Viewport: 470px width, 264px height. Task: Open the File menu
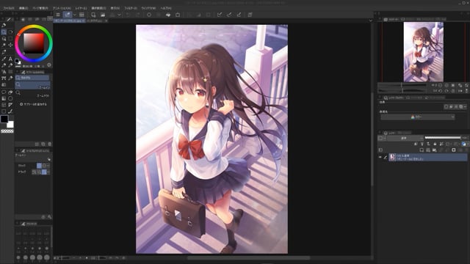tap(9, 8)
